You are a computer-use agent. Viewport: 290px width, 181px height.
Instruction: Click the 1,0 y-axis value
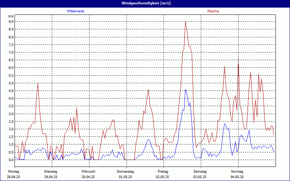pos(11,144)
